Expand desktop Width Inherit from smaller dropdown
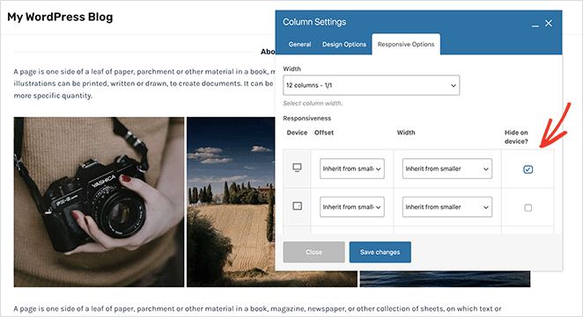The image size is (583, 317). [446, 169]
